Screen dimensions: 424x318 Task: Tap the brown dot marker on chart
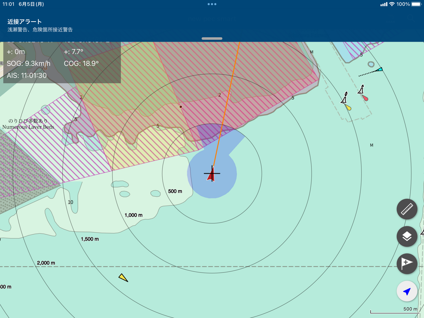[x=181, y=107]
